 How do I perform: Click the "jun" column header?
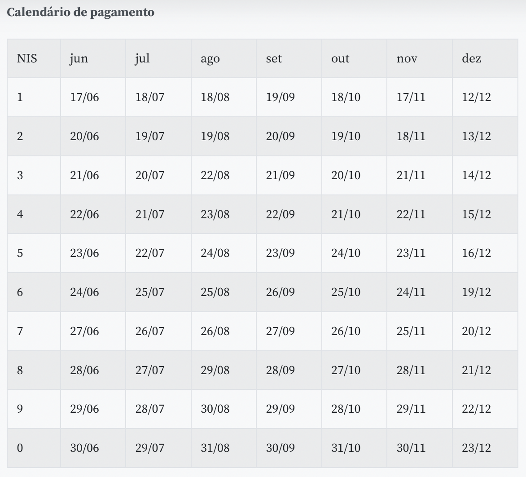(x=79, y=58)
